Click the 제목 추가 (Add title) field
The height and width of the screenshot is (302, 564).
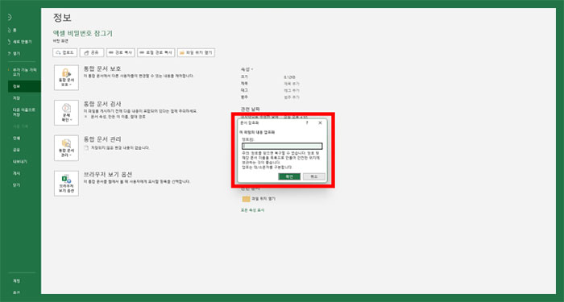[x=292, y=84]
